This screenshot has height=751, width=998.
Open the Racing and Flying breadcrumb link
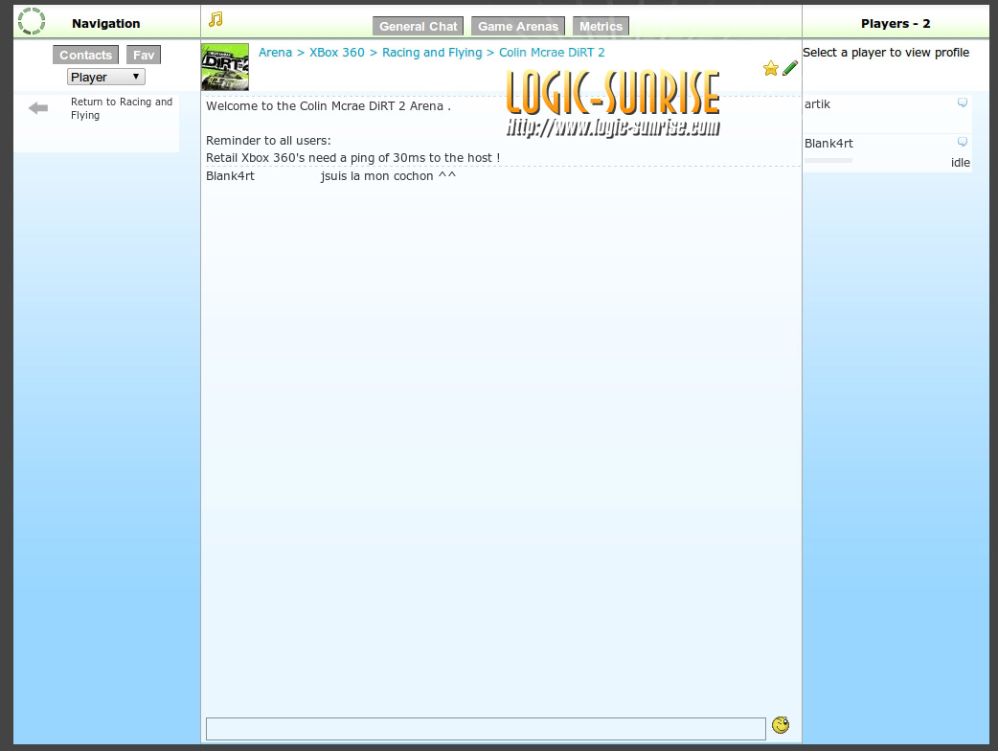(432, 53)
